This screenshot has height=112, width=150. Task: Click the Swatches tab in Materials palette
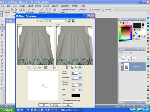click(127, 23)
